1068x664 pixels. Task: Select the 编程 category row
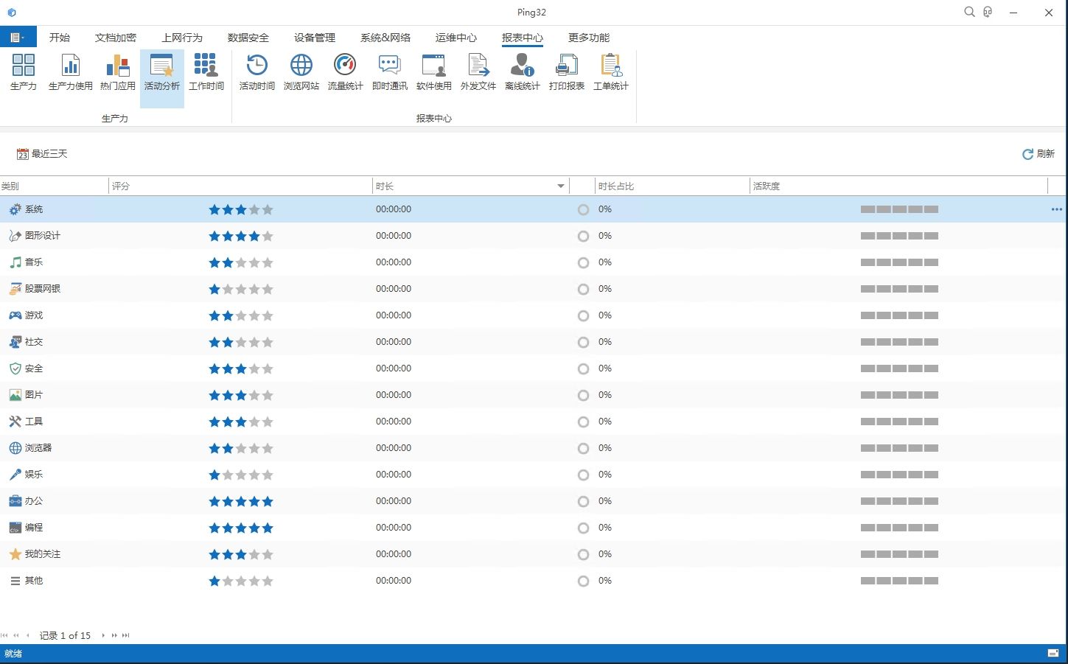534,528
